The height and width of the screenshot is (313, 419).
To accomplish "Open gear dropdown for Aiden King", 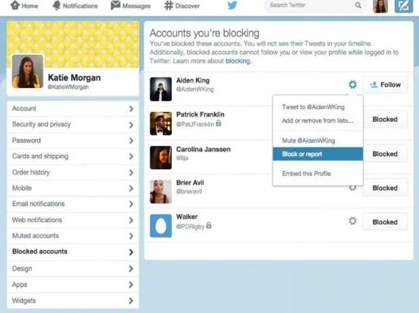I will coord(352,85).
